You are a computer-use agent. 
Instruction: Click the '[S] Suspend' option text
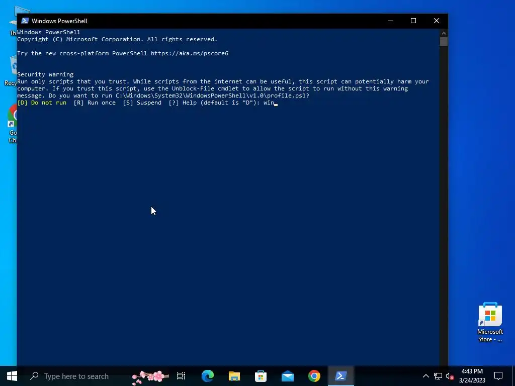(x=142, y=103)
